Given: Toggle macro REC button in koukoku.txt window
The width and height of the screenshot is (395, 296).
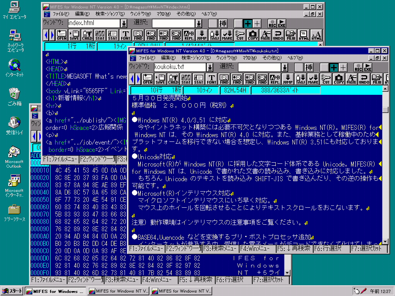Looking at the screenshot, I should 358,67.
